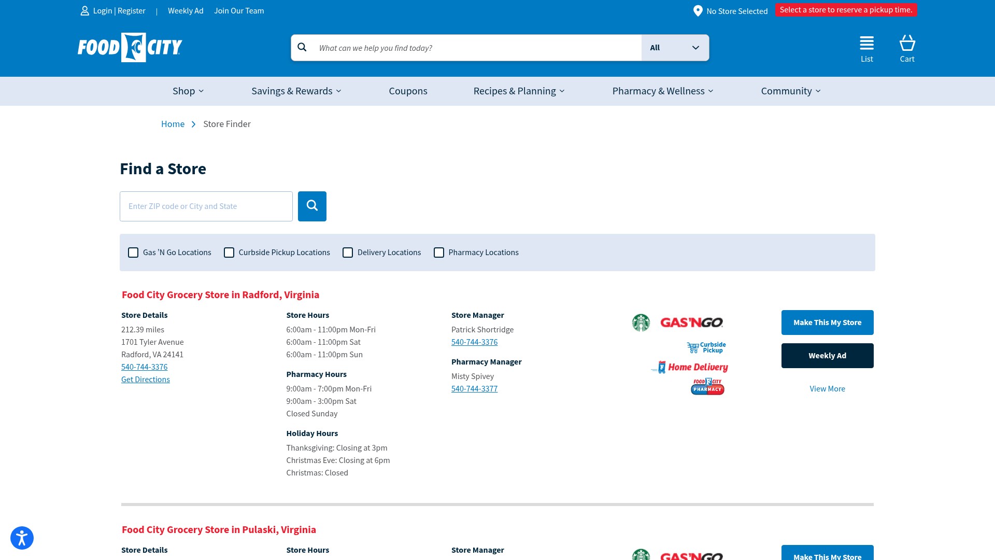Click Make This My Store for Pulaski
This screenshot has height=560, width=995.
click(828, 553)
